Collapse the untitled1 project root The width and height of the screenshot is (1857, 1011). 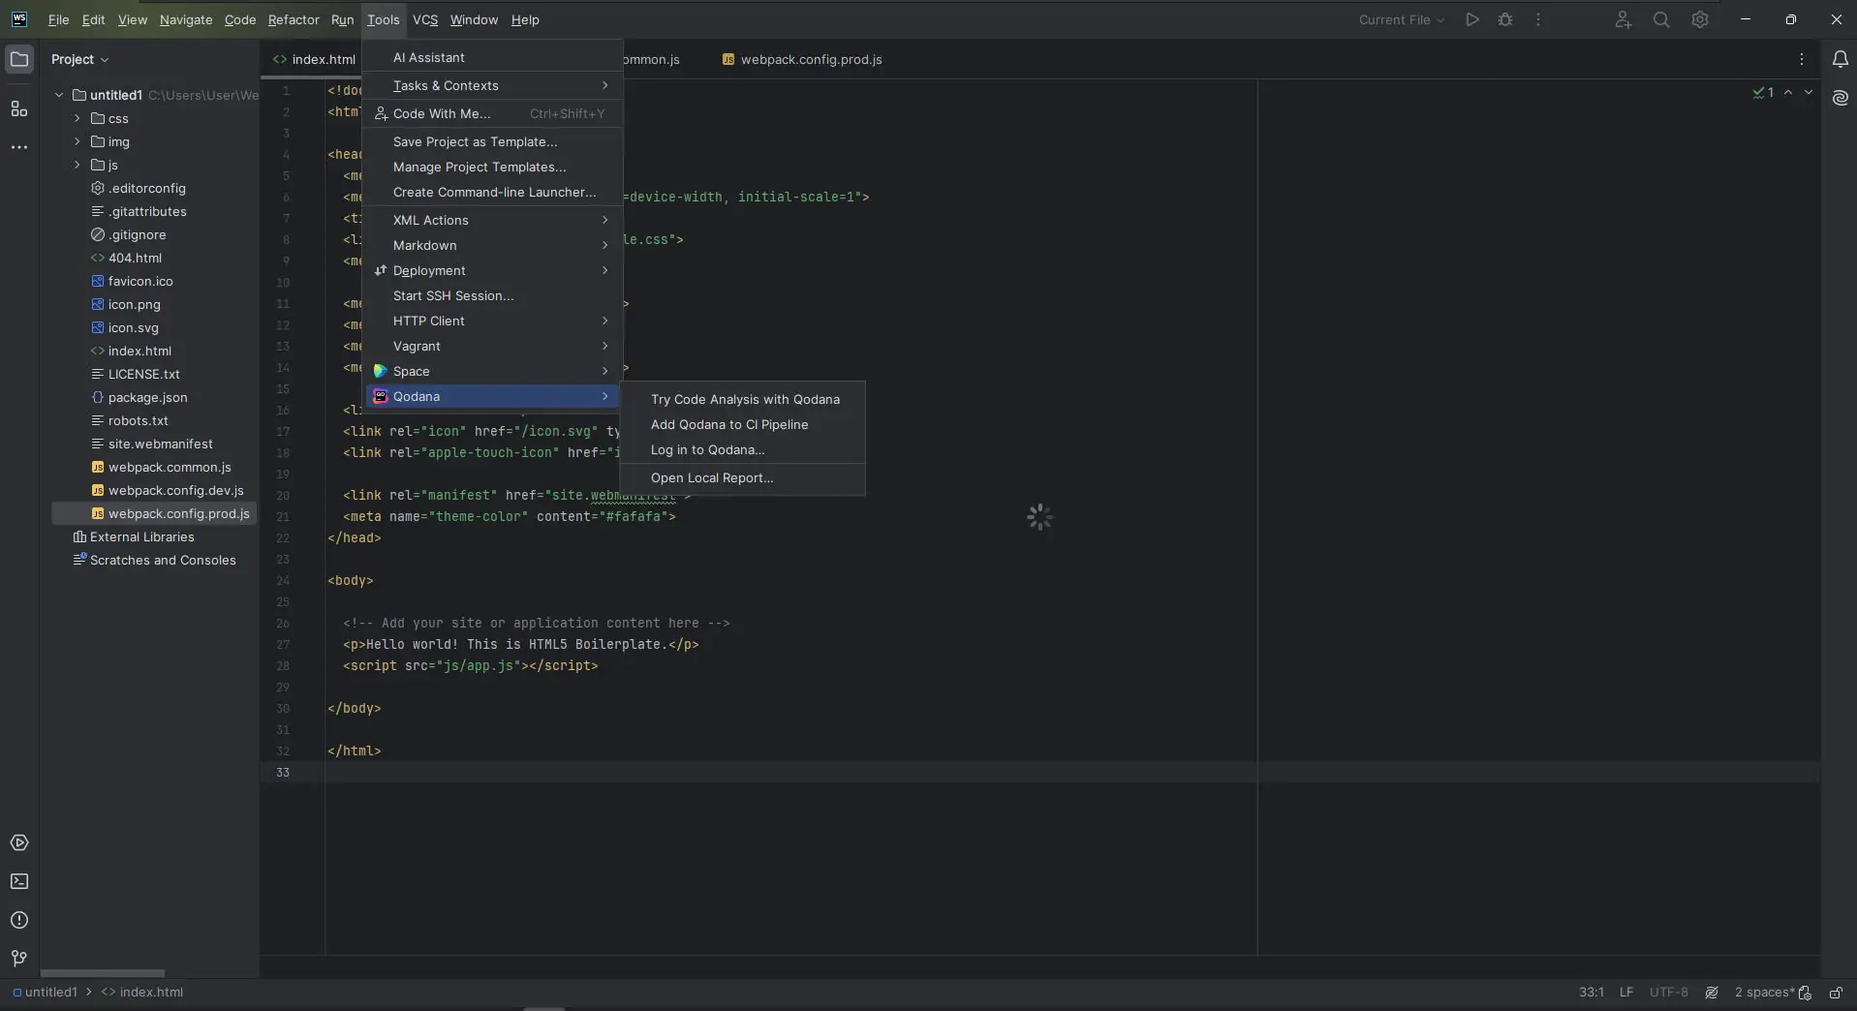pyautogui.click(x=59, y=95)
